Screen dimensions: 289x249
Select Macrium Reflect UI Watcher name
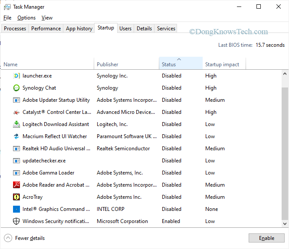55,136
